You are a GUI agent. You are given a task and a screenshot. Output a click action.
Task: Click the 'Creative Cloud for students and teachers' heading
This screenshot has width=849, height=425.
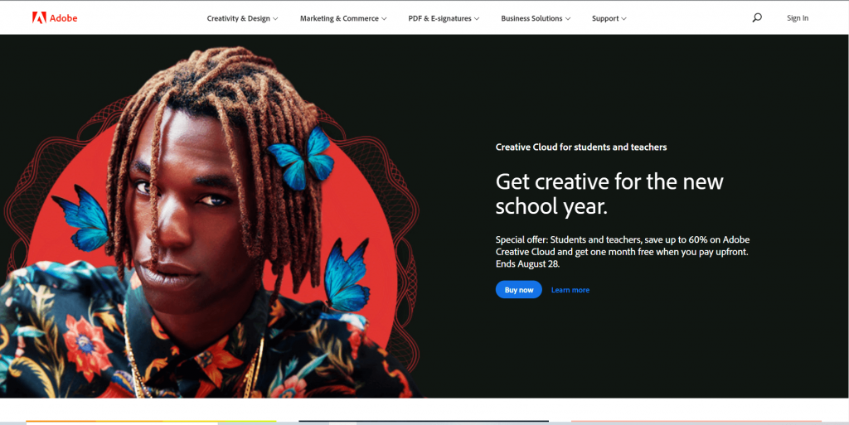581,147
